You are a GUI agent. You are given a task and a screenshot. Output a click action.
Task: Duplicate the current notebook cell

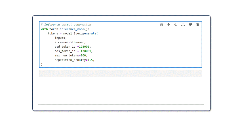coord(161,25)
